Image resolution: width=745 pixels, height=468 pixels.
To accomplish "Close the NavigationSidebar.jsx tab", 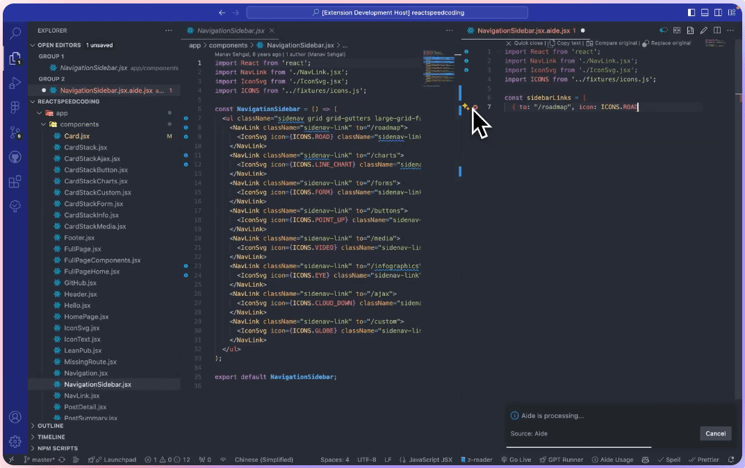I will point(272,31).
